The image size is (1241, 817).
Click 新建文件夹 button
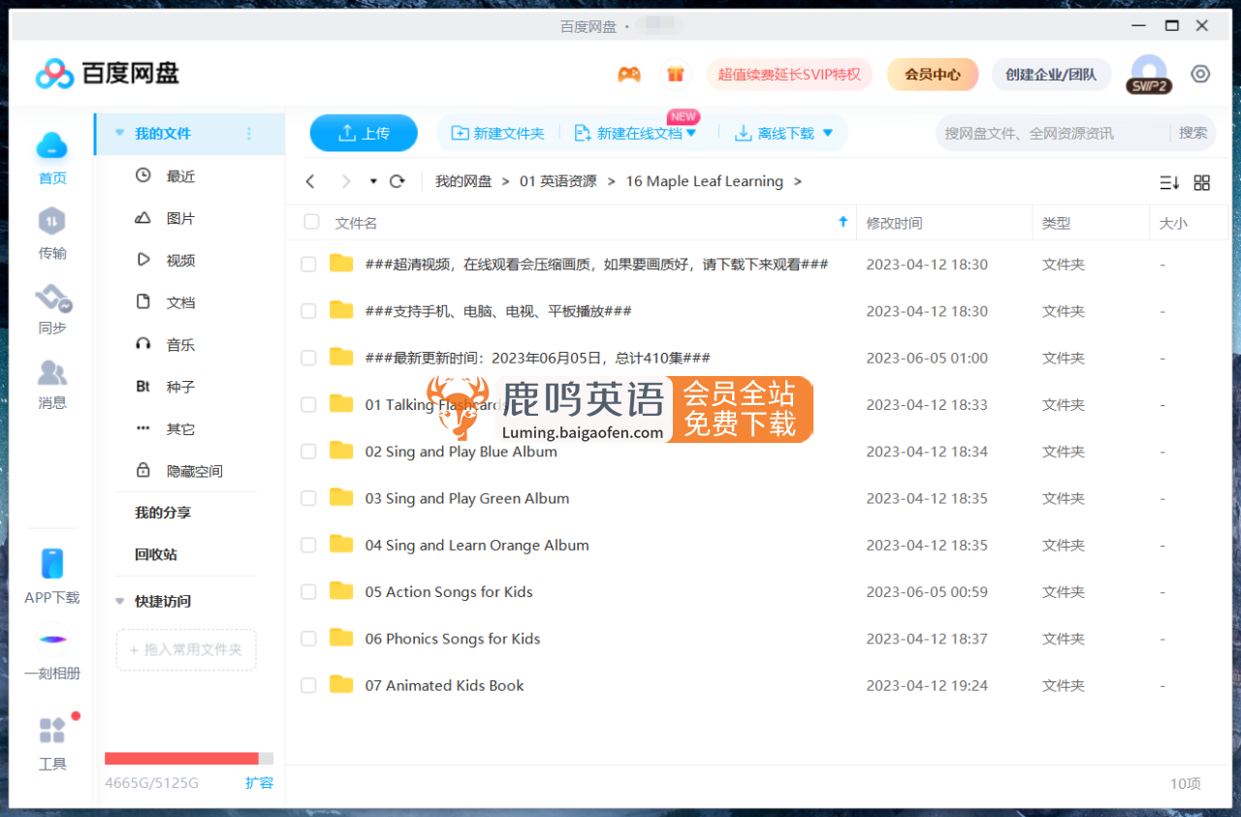(x=498, y=134)
